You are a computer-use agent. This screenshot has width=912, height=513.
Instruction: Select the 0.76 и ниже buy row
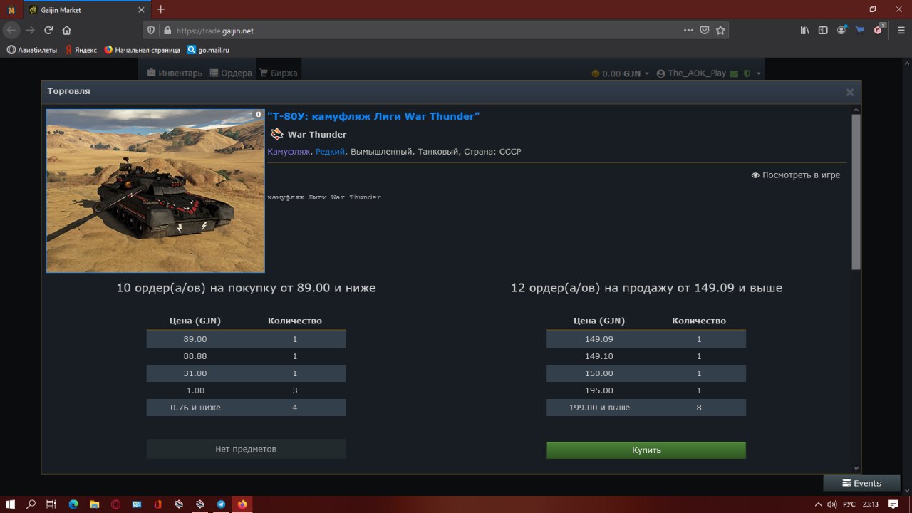click(246, 408)
